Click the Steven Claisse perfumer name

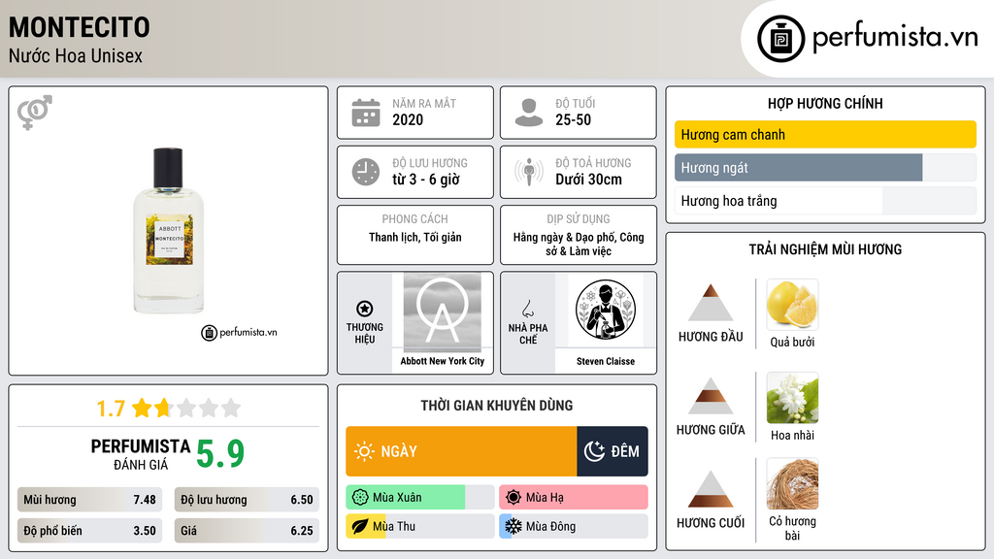[x=606, y=361]
